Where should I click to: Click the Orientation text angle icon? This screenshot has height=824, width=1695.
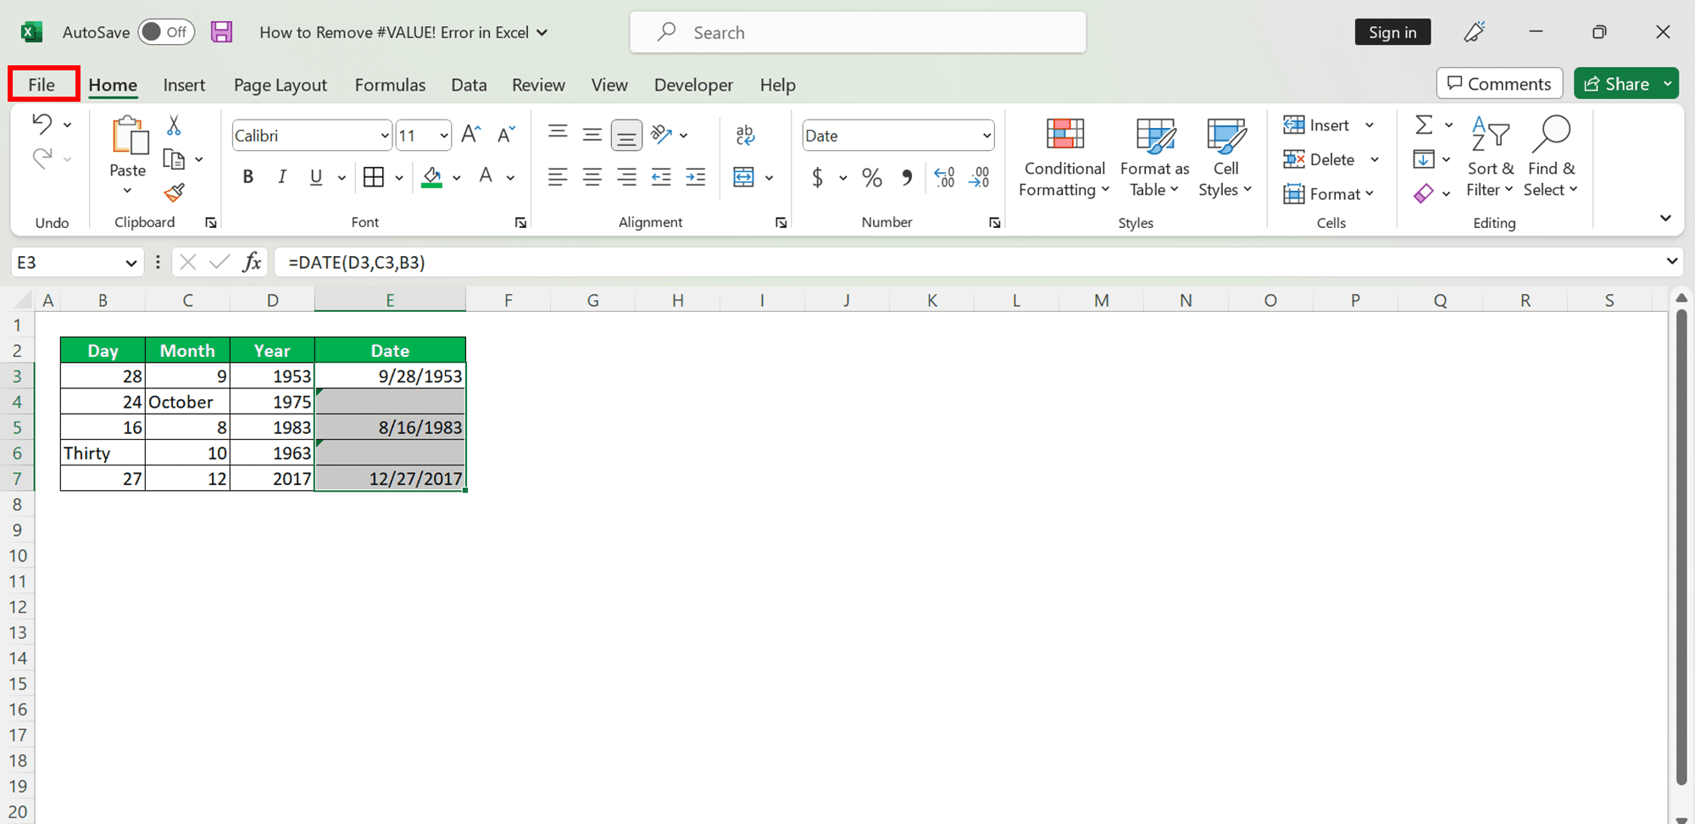661,135
